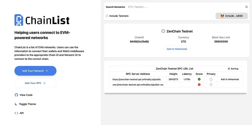Click the green score checkmark for https RPC
This screenshot has height=125, width=252.
click(x=199, y=79)
